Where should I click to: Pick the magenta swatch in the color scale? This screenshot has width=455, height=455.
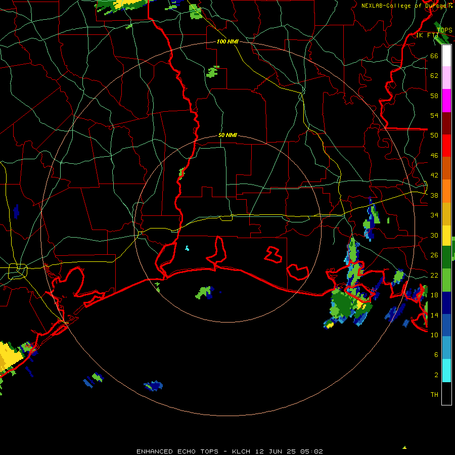pos(446,101)
